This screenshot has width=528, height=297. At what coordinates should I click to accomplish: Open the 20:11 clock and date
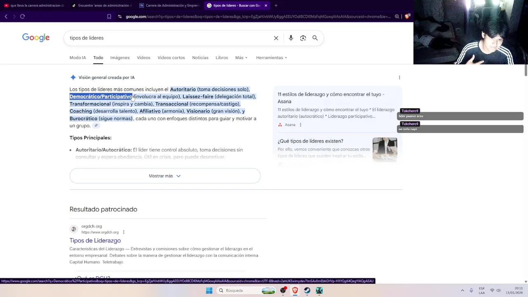pyautogui.click(x=514, y=290)
